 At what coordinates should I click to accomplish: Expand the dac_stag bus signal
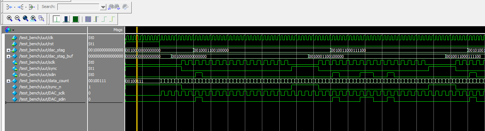coord(8,50)
